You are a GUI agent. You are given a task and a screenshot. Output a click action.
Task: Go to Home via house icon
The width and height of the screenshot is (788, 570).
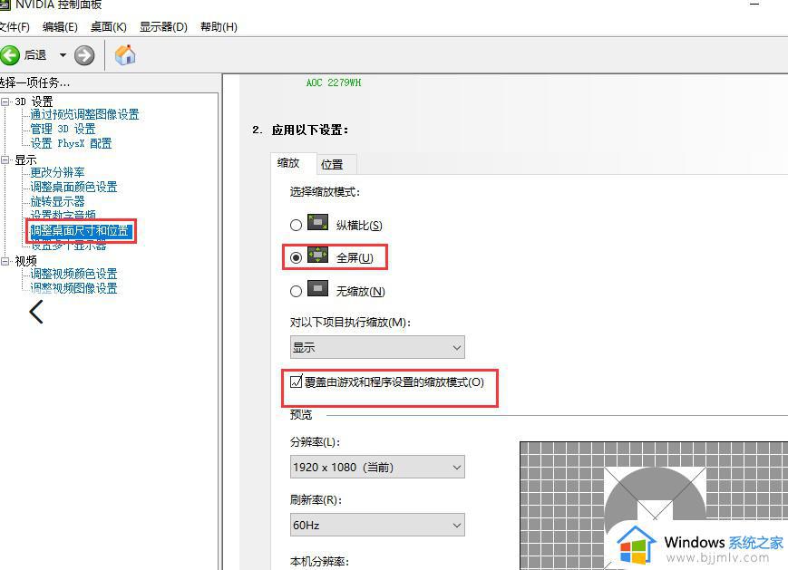tap(125, 54)
